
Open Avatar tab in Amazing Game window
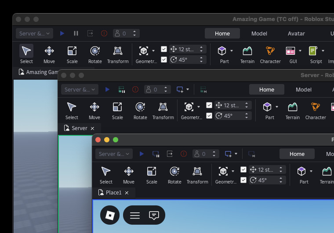click(296, 34)
